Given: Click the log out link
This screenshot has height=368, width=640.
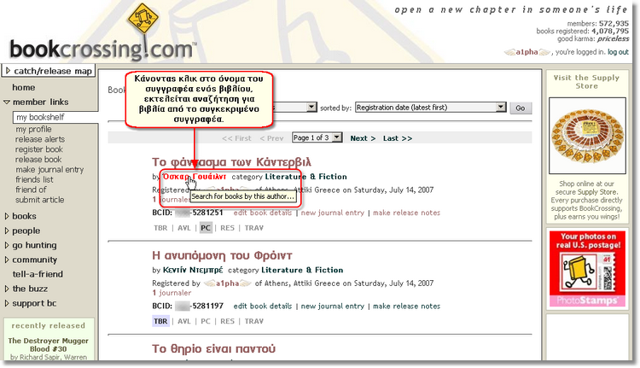Looking at the screenshot, I should pos(618,52).
